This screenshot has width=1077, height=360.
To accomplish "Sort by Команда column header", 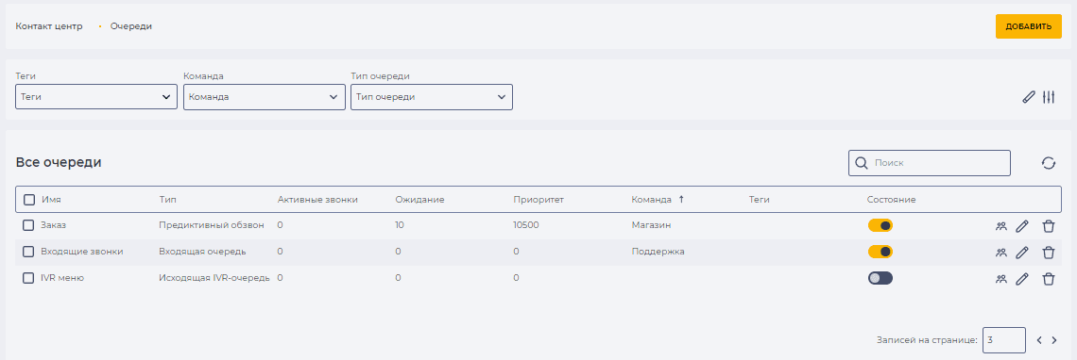I will tap(651, 200).
